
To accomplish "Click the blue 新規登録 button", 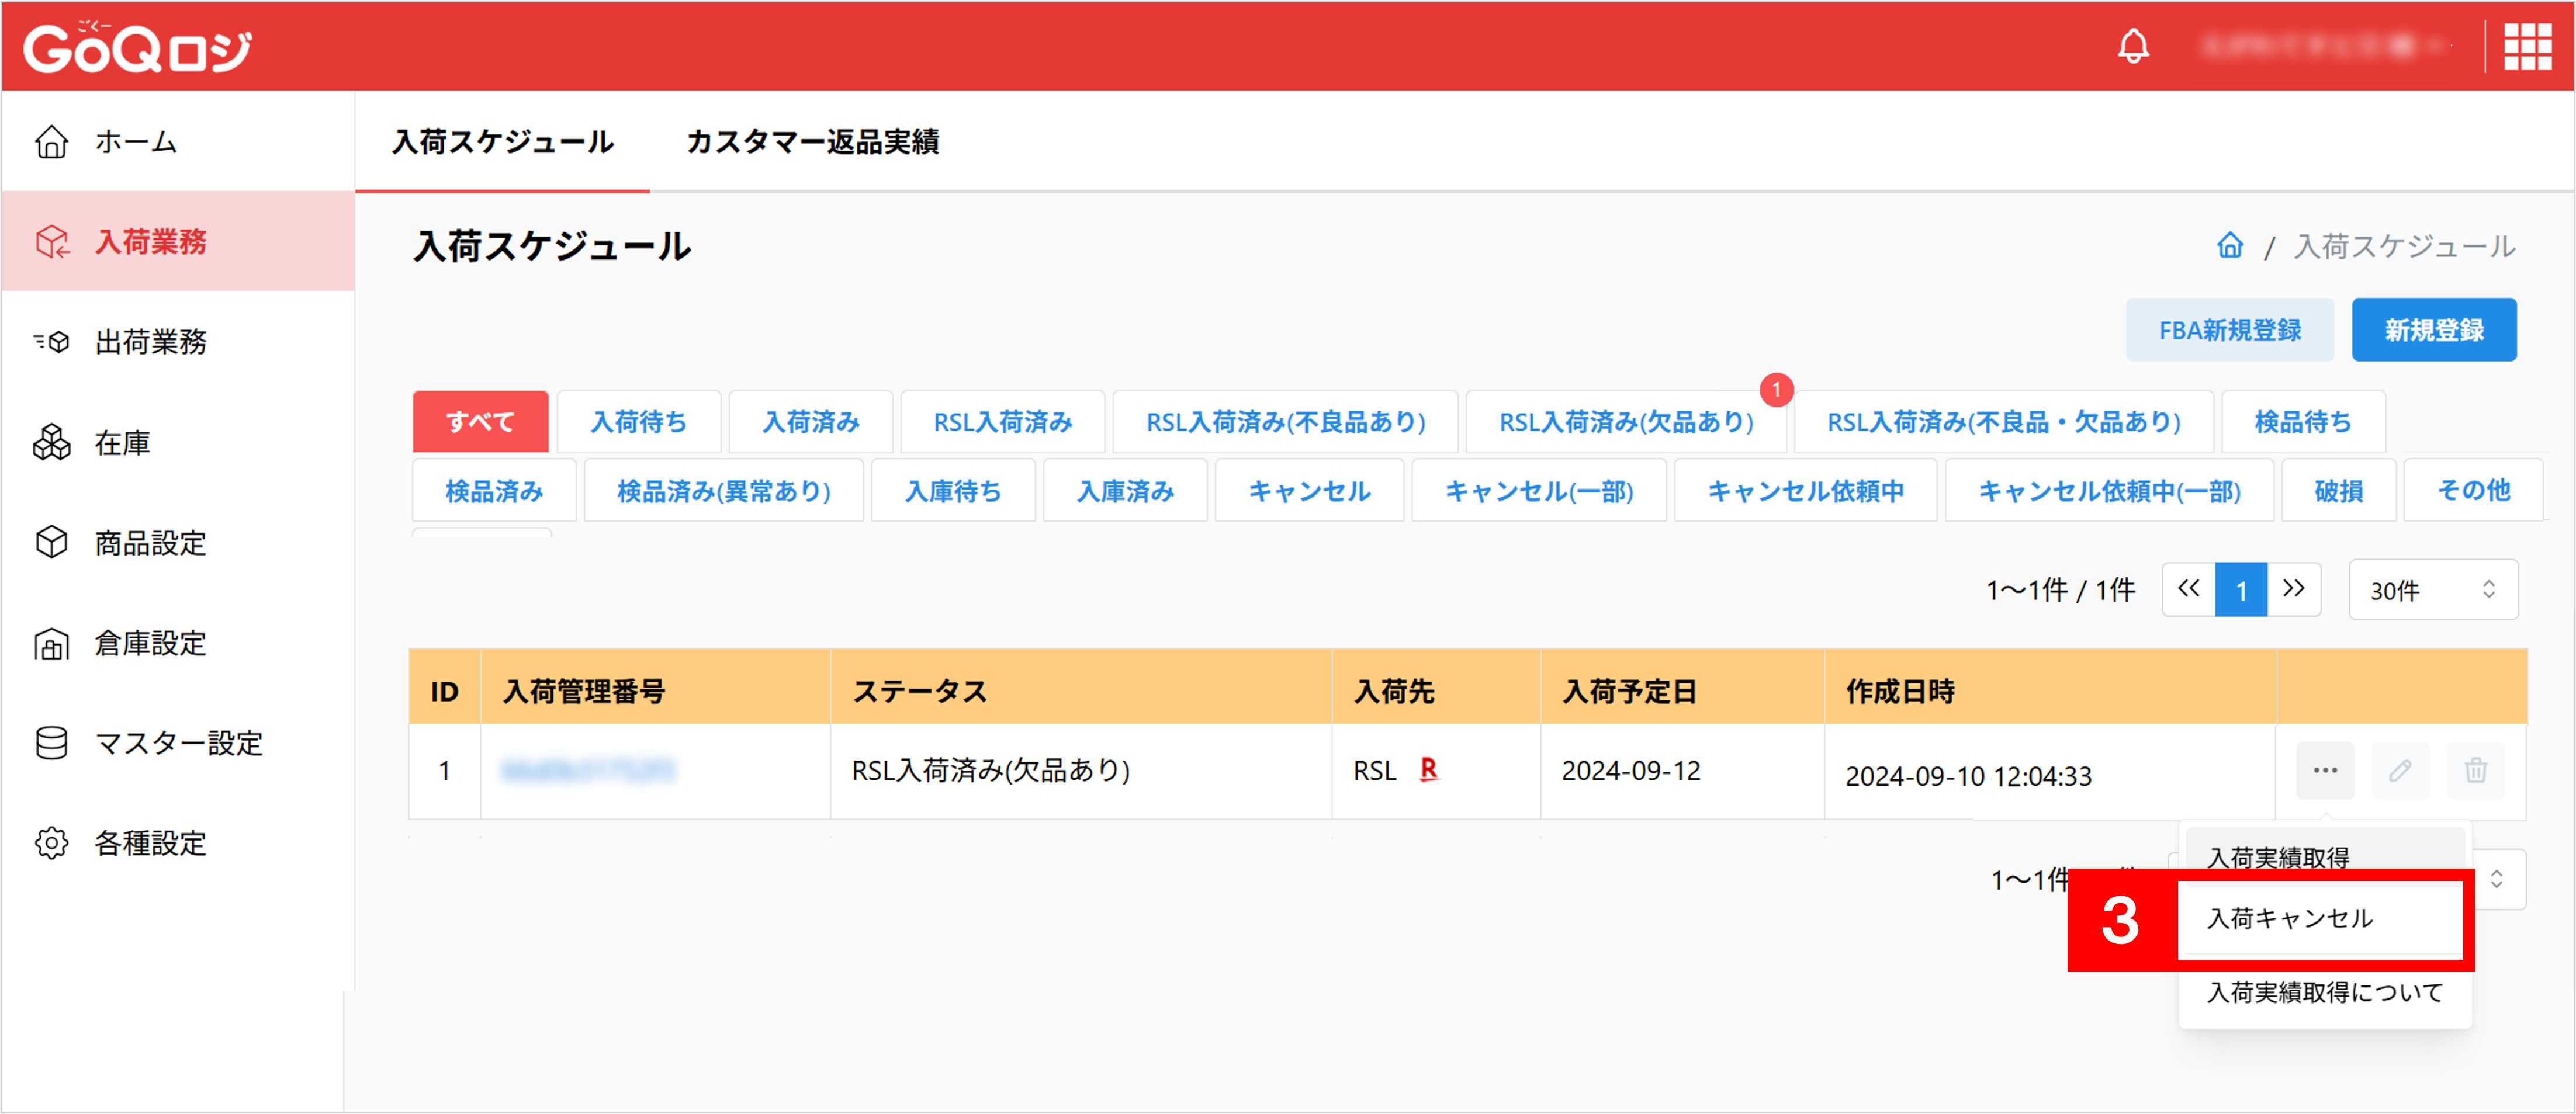I will (2433, 330).
